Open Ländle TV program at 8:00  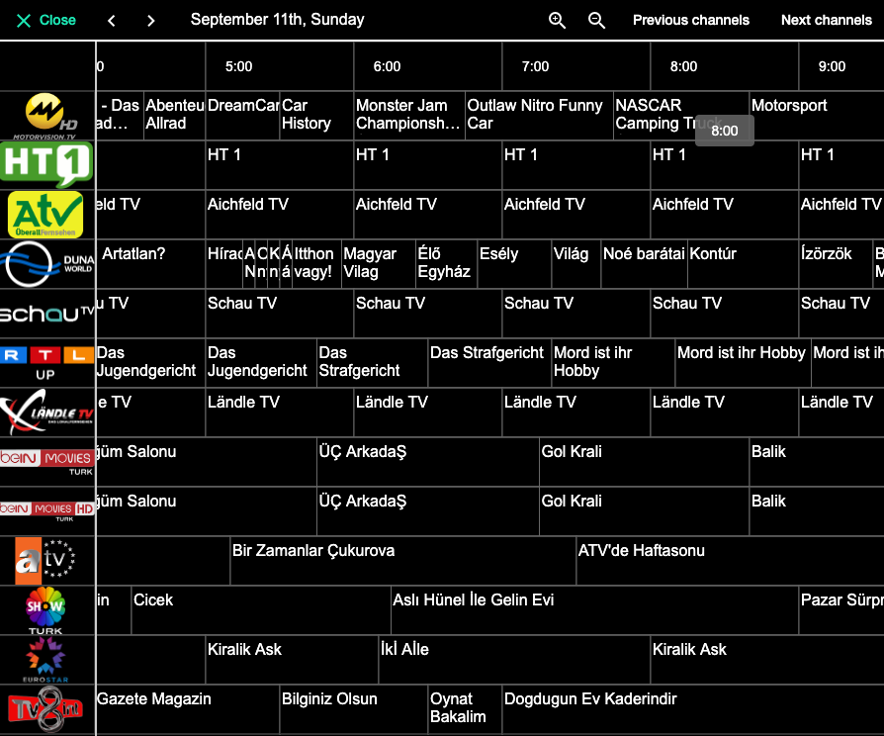[725, 413]
